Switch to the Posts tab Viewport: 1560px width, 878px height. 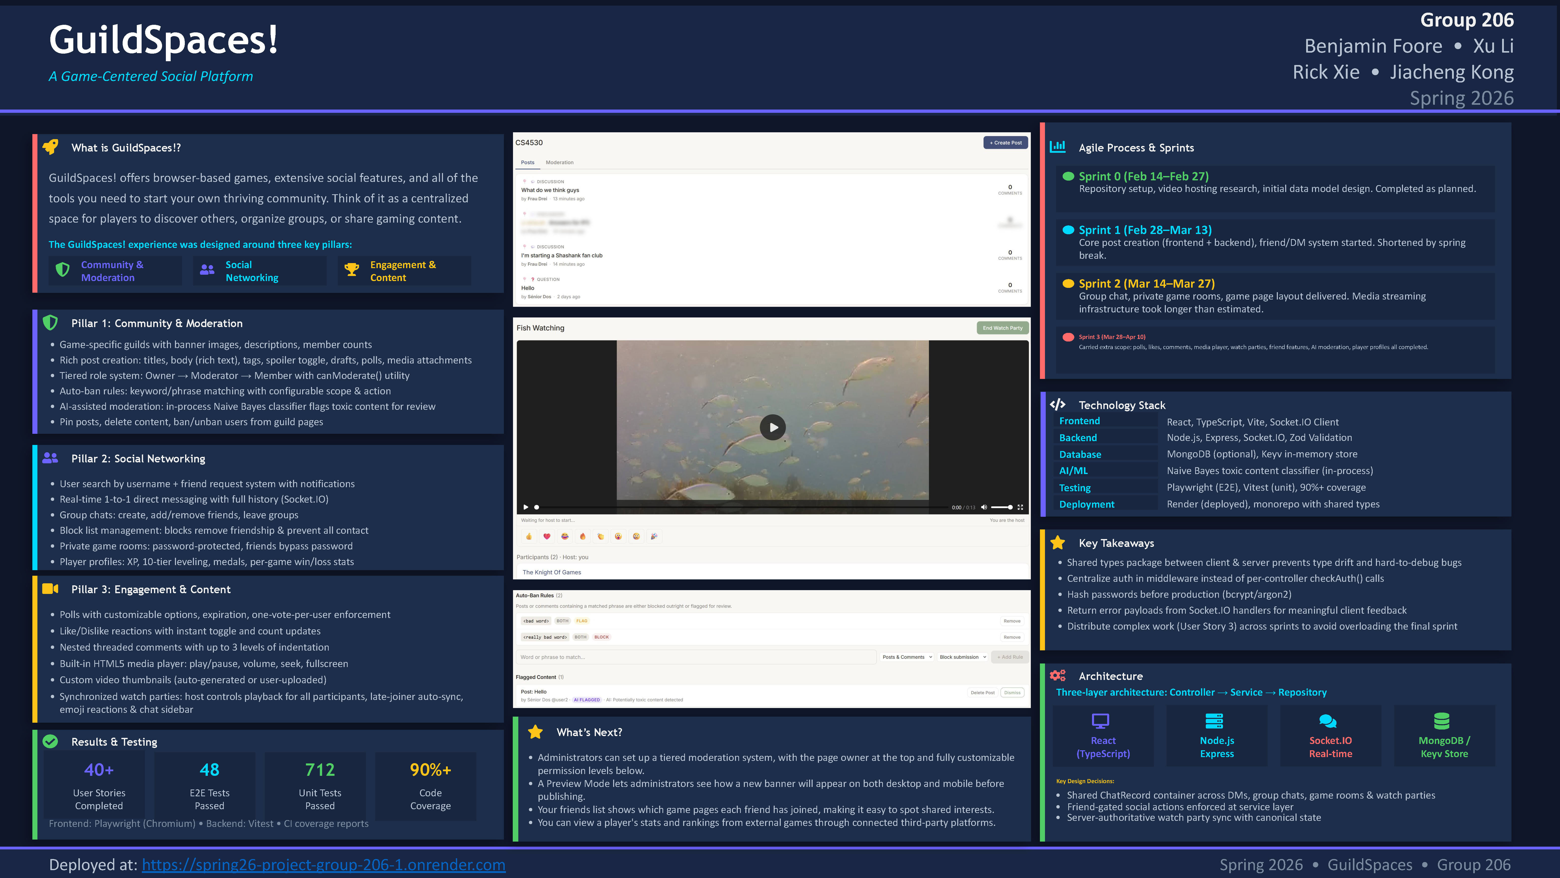(x=527, y=162)
